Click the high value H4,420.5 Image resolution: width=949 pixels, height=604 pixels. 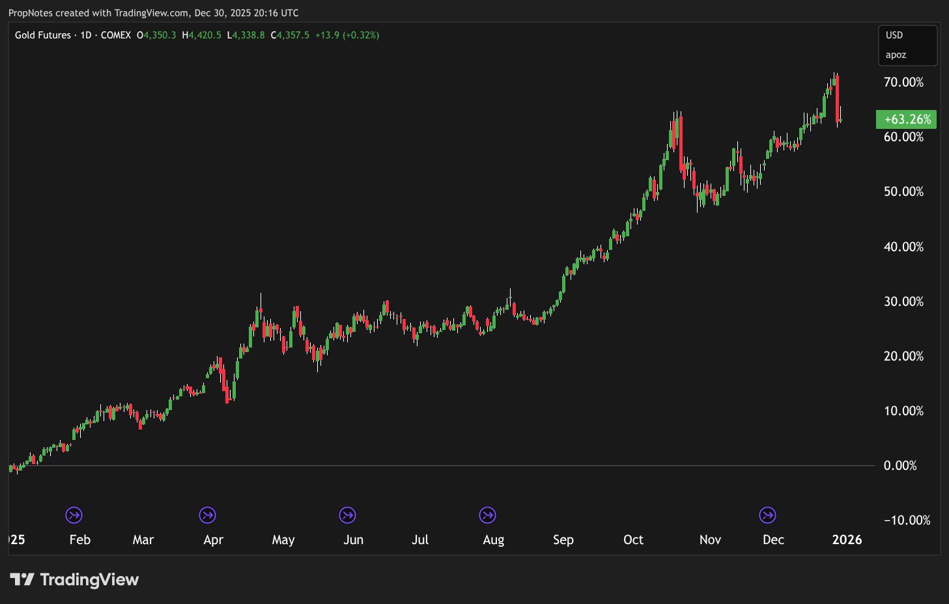pos(202,35)
